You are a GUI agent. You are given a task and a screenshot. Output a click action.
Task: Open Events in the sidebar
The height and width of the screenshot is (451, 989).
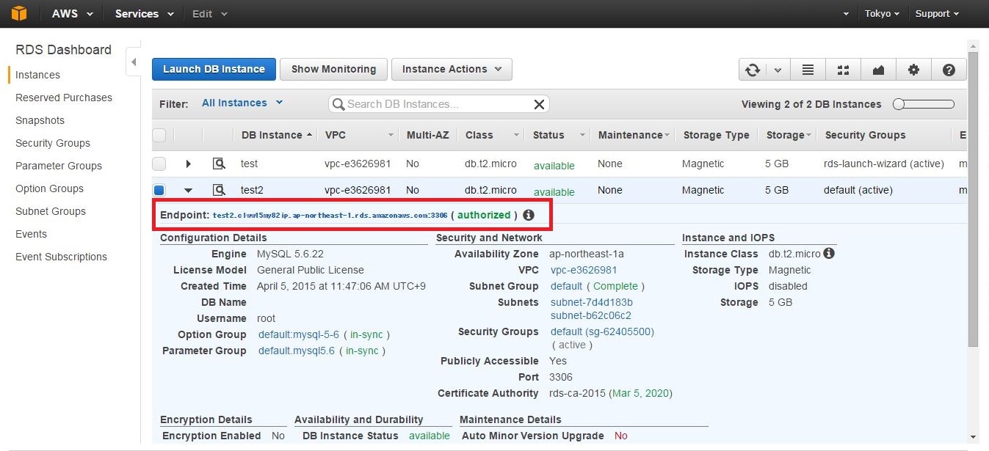(x=32, y=234)
